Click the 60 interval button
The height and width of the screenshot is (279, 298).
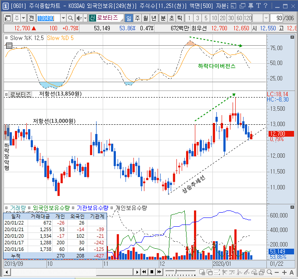239,18
